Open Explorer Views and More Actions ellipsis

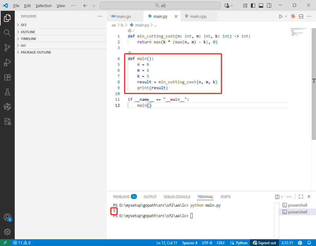[100, 16]
